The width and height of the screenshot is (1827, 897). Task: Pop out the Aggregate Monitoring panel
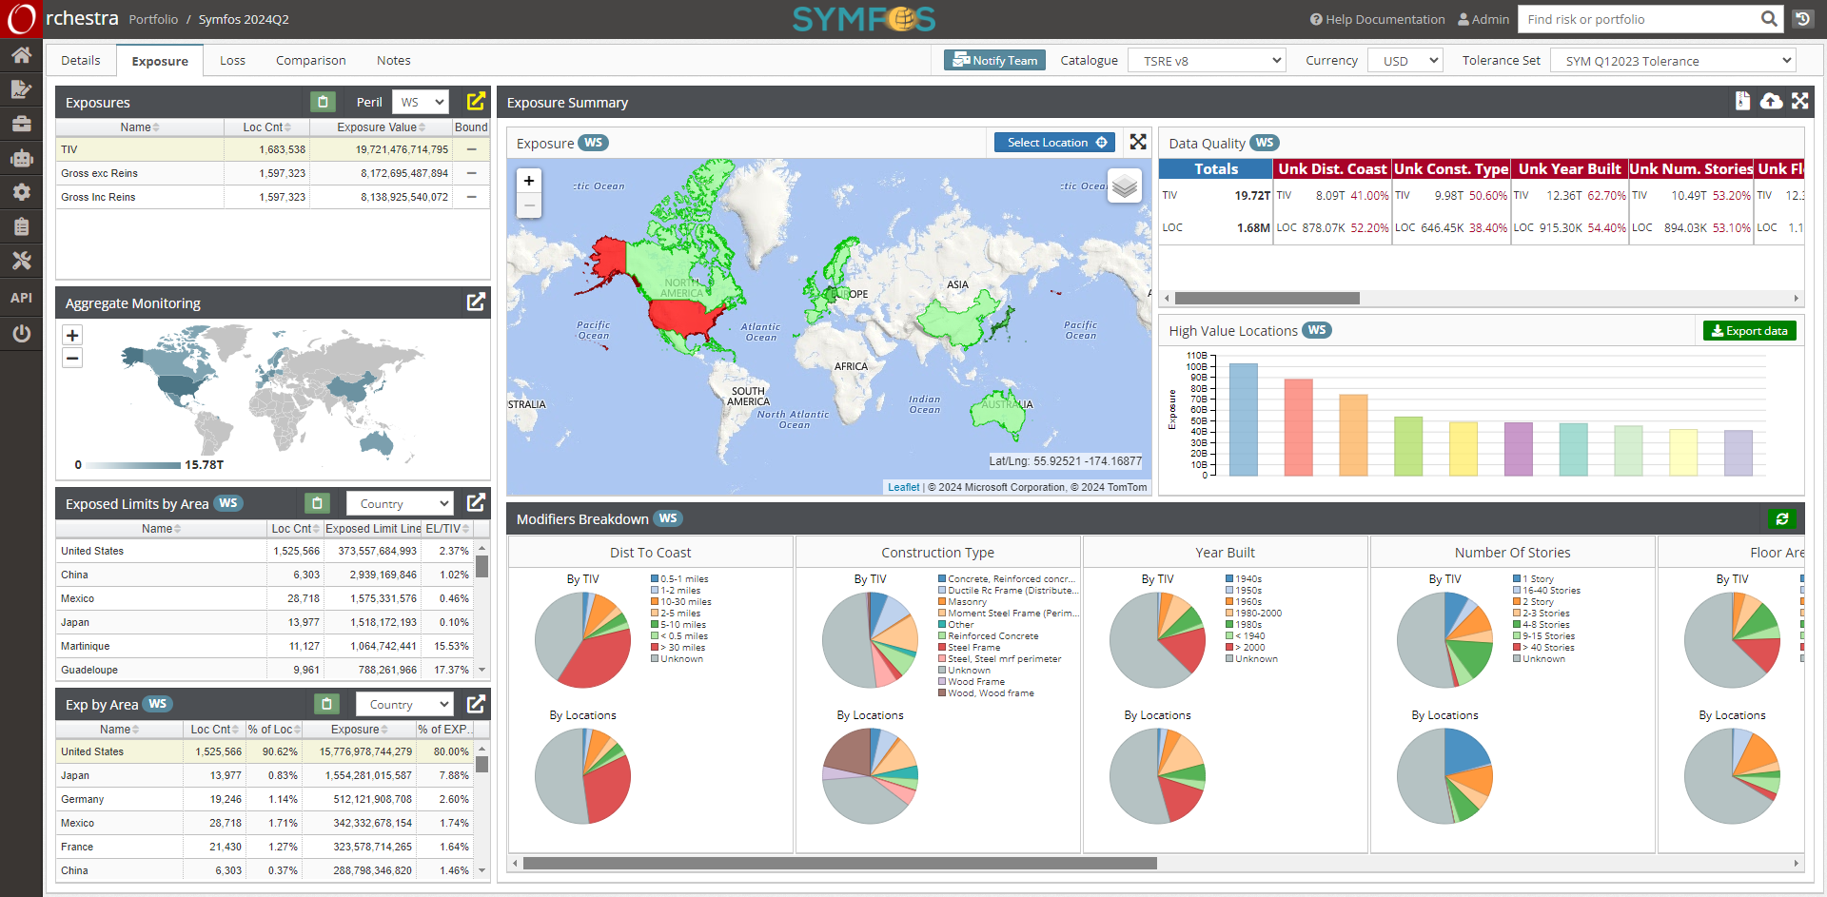click(x=476, y=302)
